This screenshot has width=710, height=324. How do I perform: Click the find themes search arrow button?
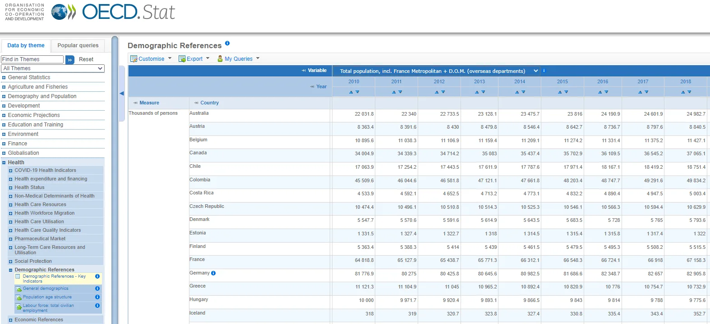69,59
